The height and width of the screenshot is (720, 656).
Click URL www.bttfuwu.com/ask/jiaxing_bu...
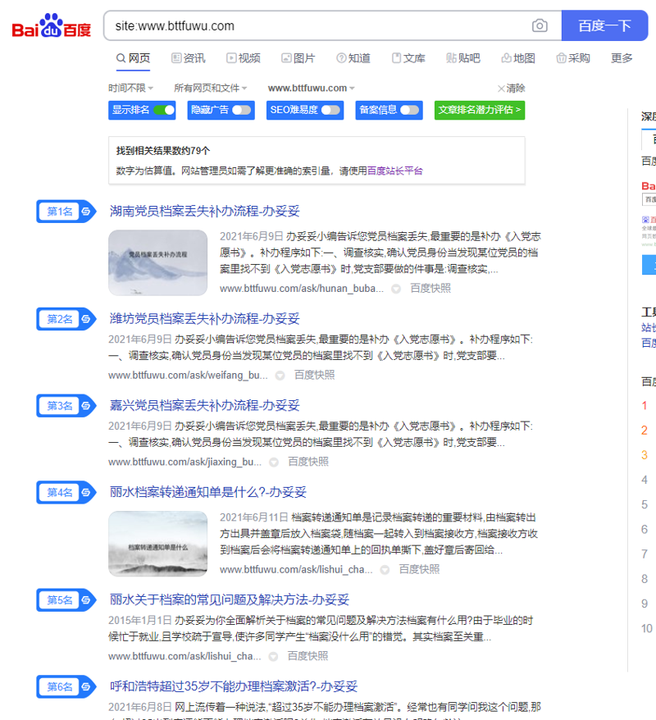(x=184, y=463)
